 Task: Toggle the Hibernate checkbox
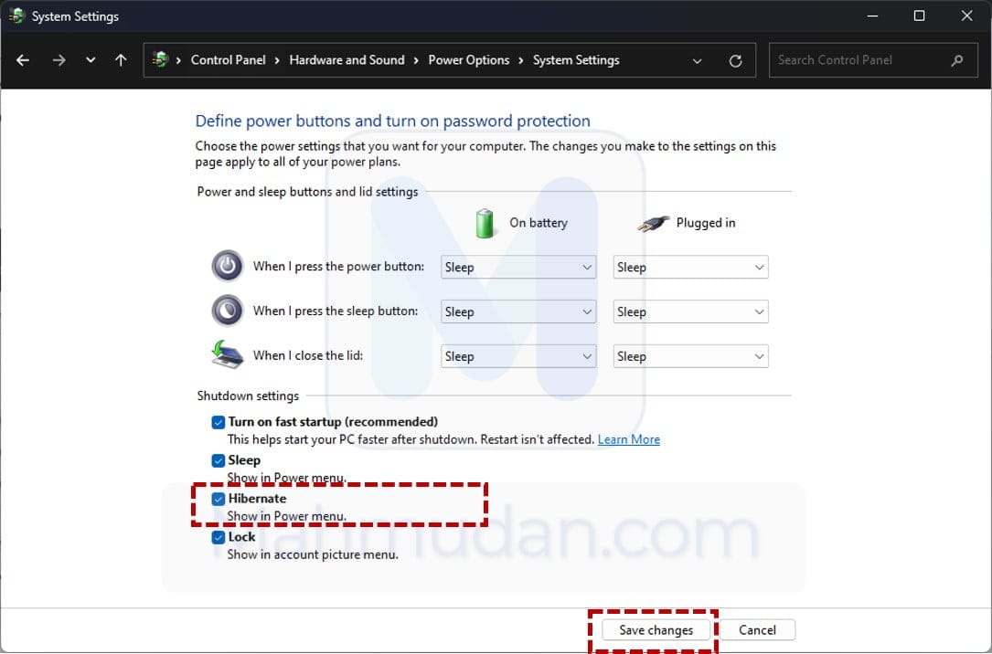coord(219,499)
